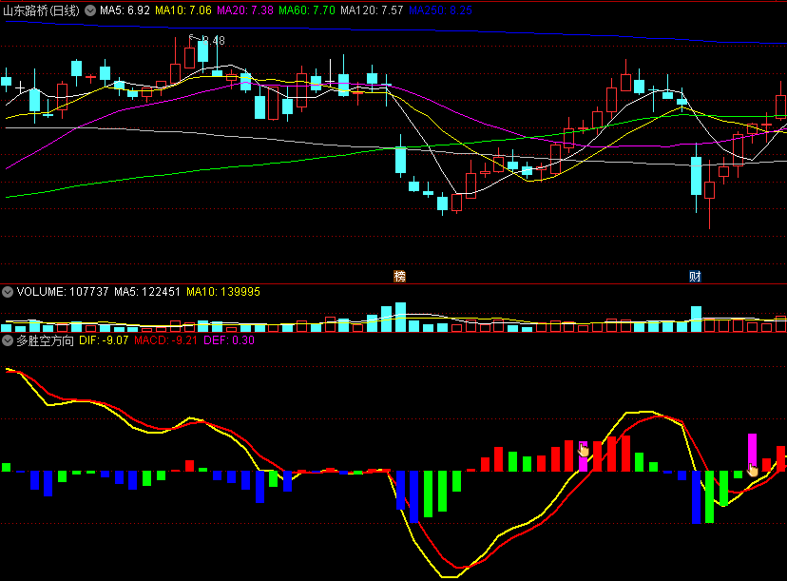Click the tallest cyan volume bar
Viewport: 787px width, 581px height.
[400, 317]
